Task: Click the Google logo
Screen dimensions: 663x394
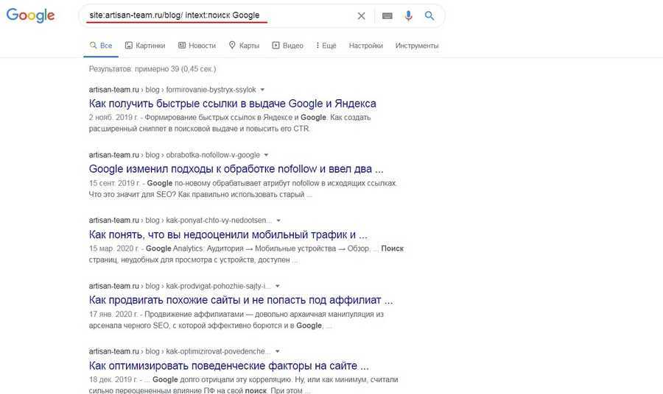Action: (x=31, y=15)
